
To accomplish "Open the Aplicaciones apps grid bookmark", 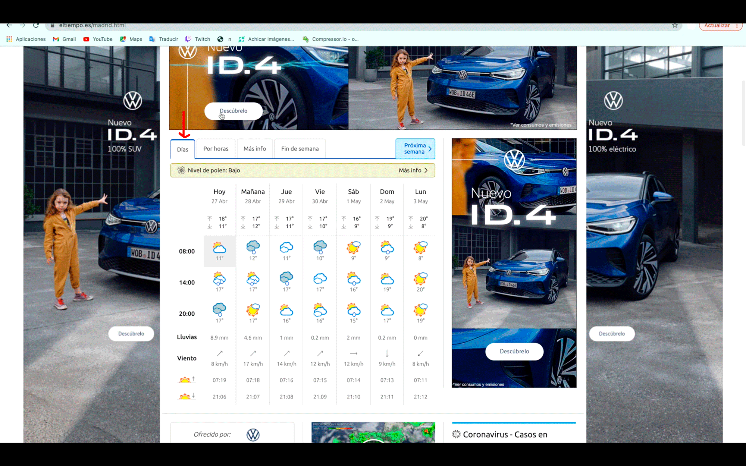I will click(26, 39).
